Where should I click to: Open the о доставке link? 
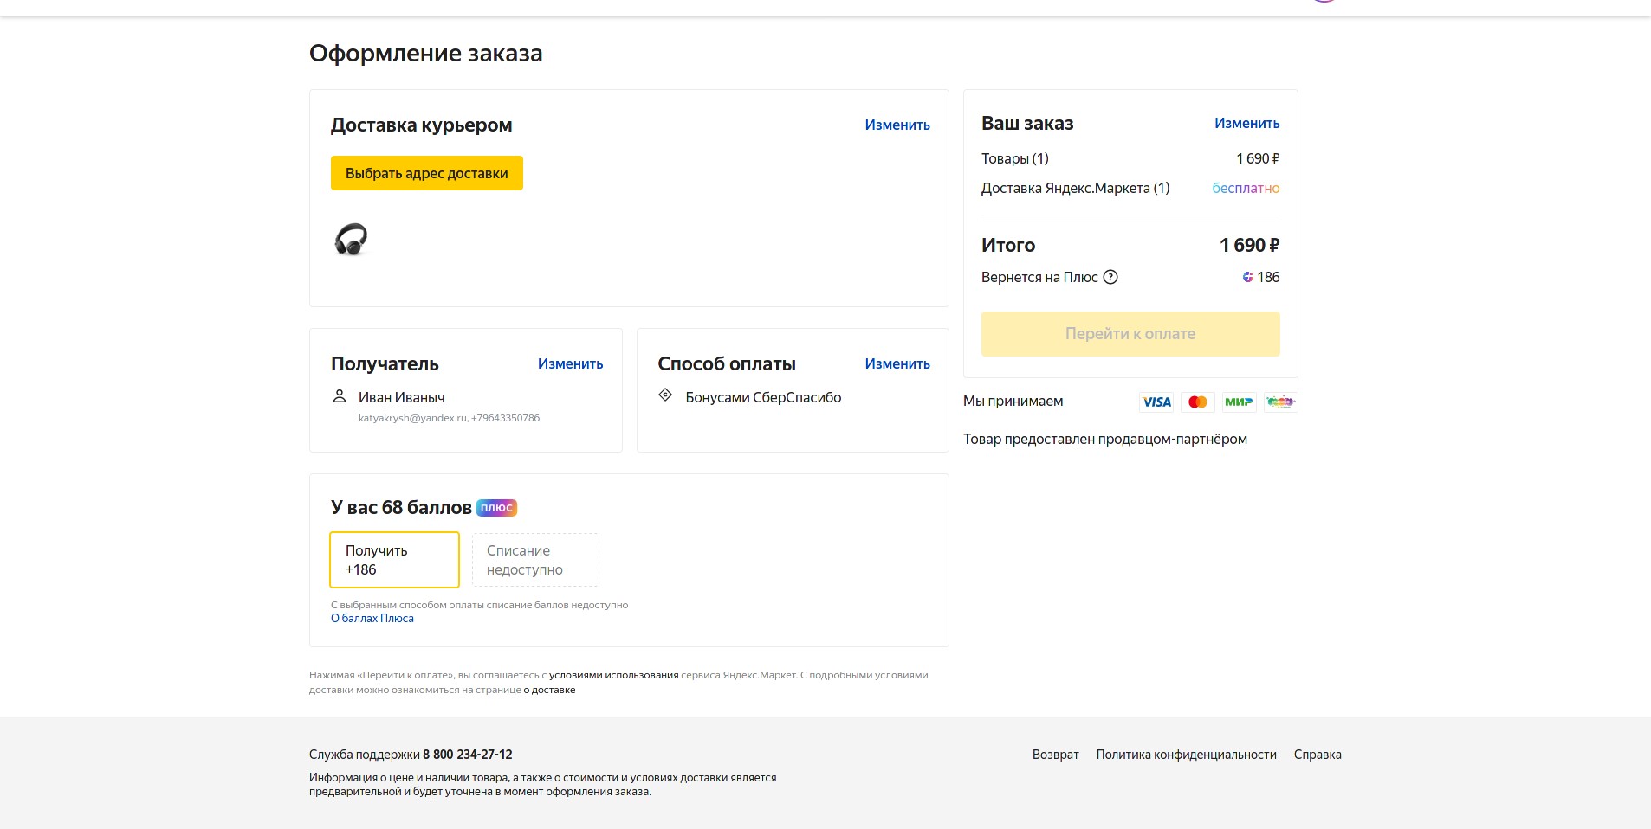549,690
